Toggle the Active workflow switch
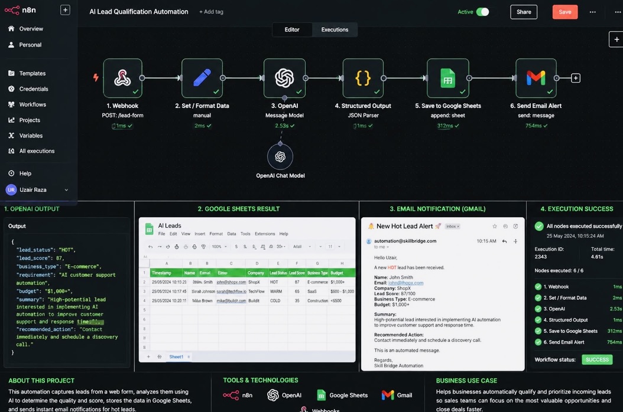 (x=482, y=12)
